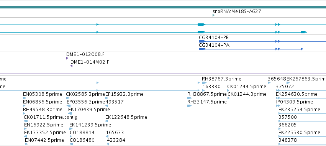Select the EK122648.5prime EST label

pyautogui.click(x=126, y=117)
